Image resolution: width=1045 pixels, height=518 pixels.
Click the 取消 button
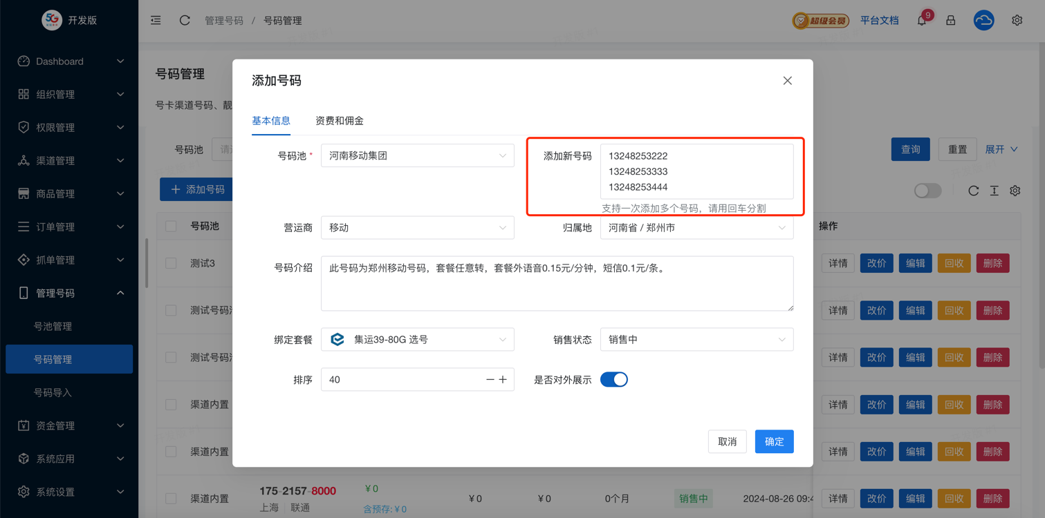727,442
